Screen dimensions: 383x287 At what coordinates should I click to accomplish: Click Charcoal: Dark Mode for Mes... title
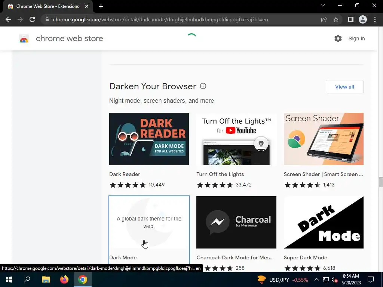(x=235, y=257)
